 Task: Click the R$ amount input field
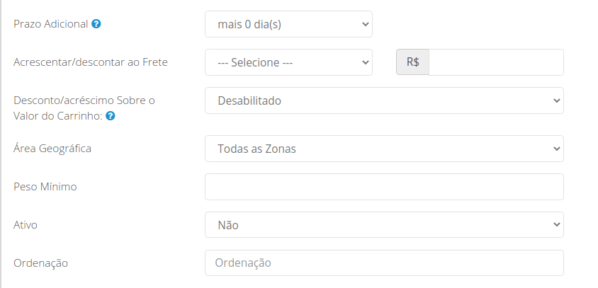click(496, 62)
